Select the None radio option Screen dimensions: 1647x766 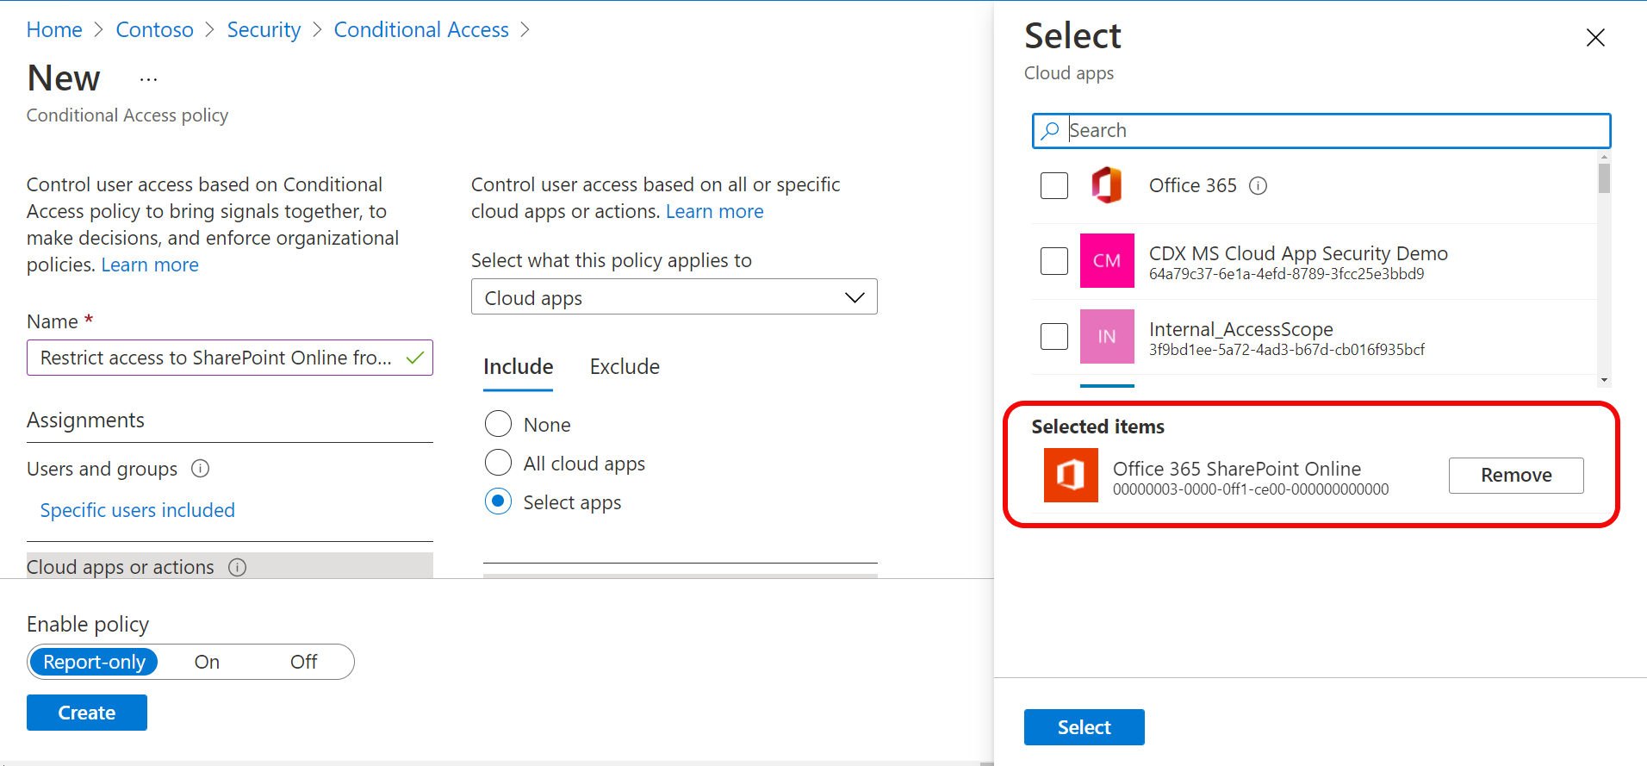[498, 424]
